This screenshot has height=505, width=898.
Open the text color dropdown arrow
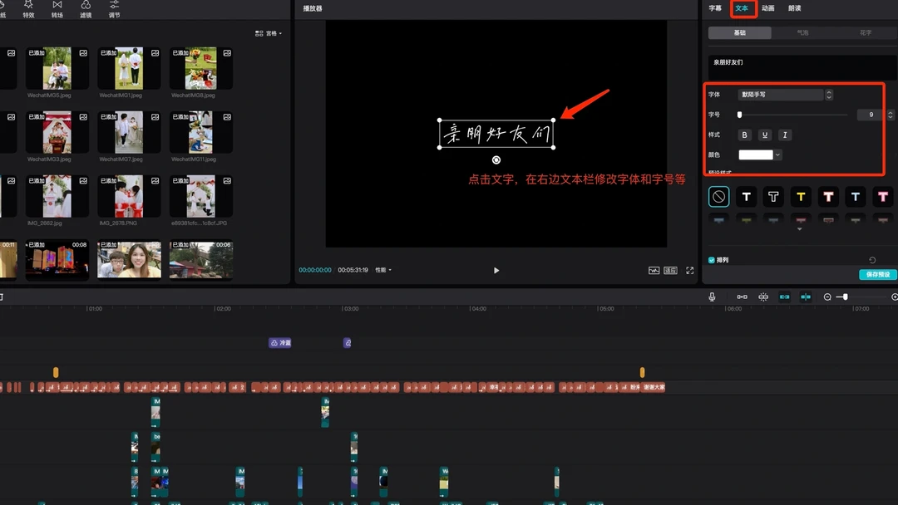point(777,155)
